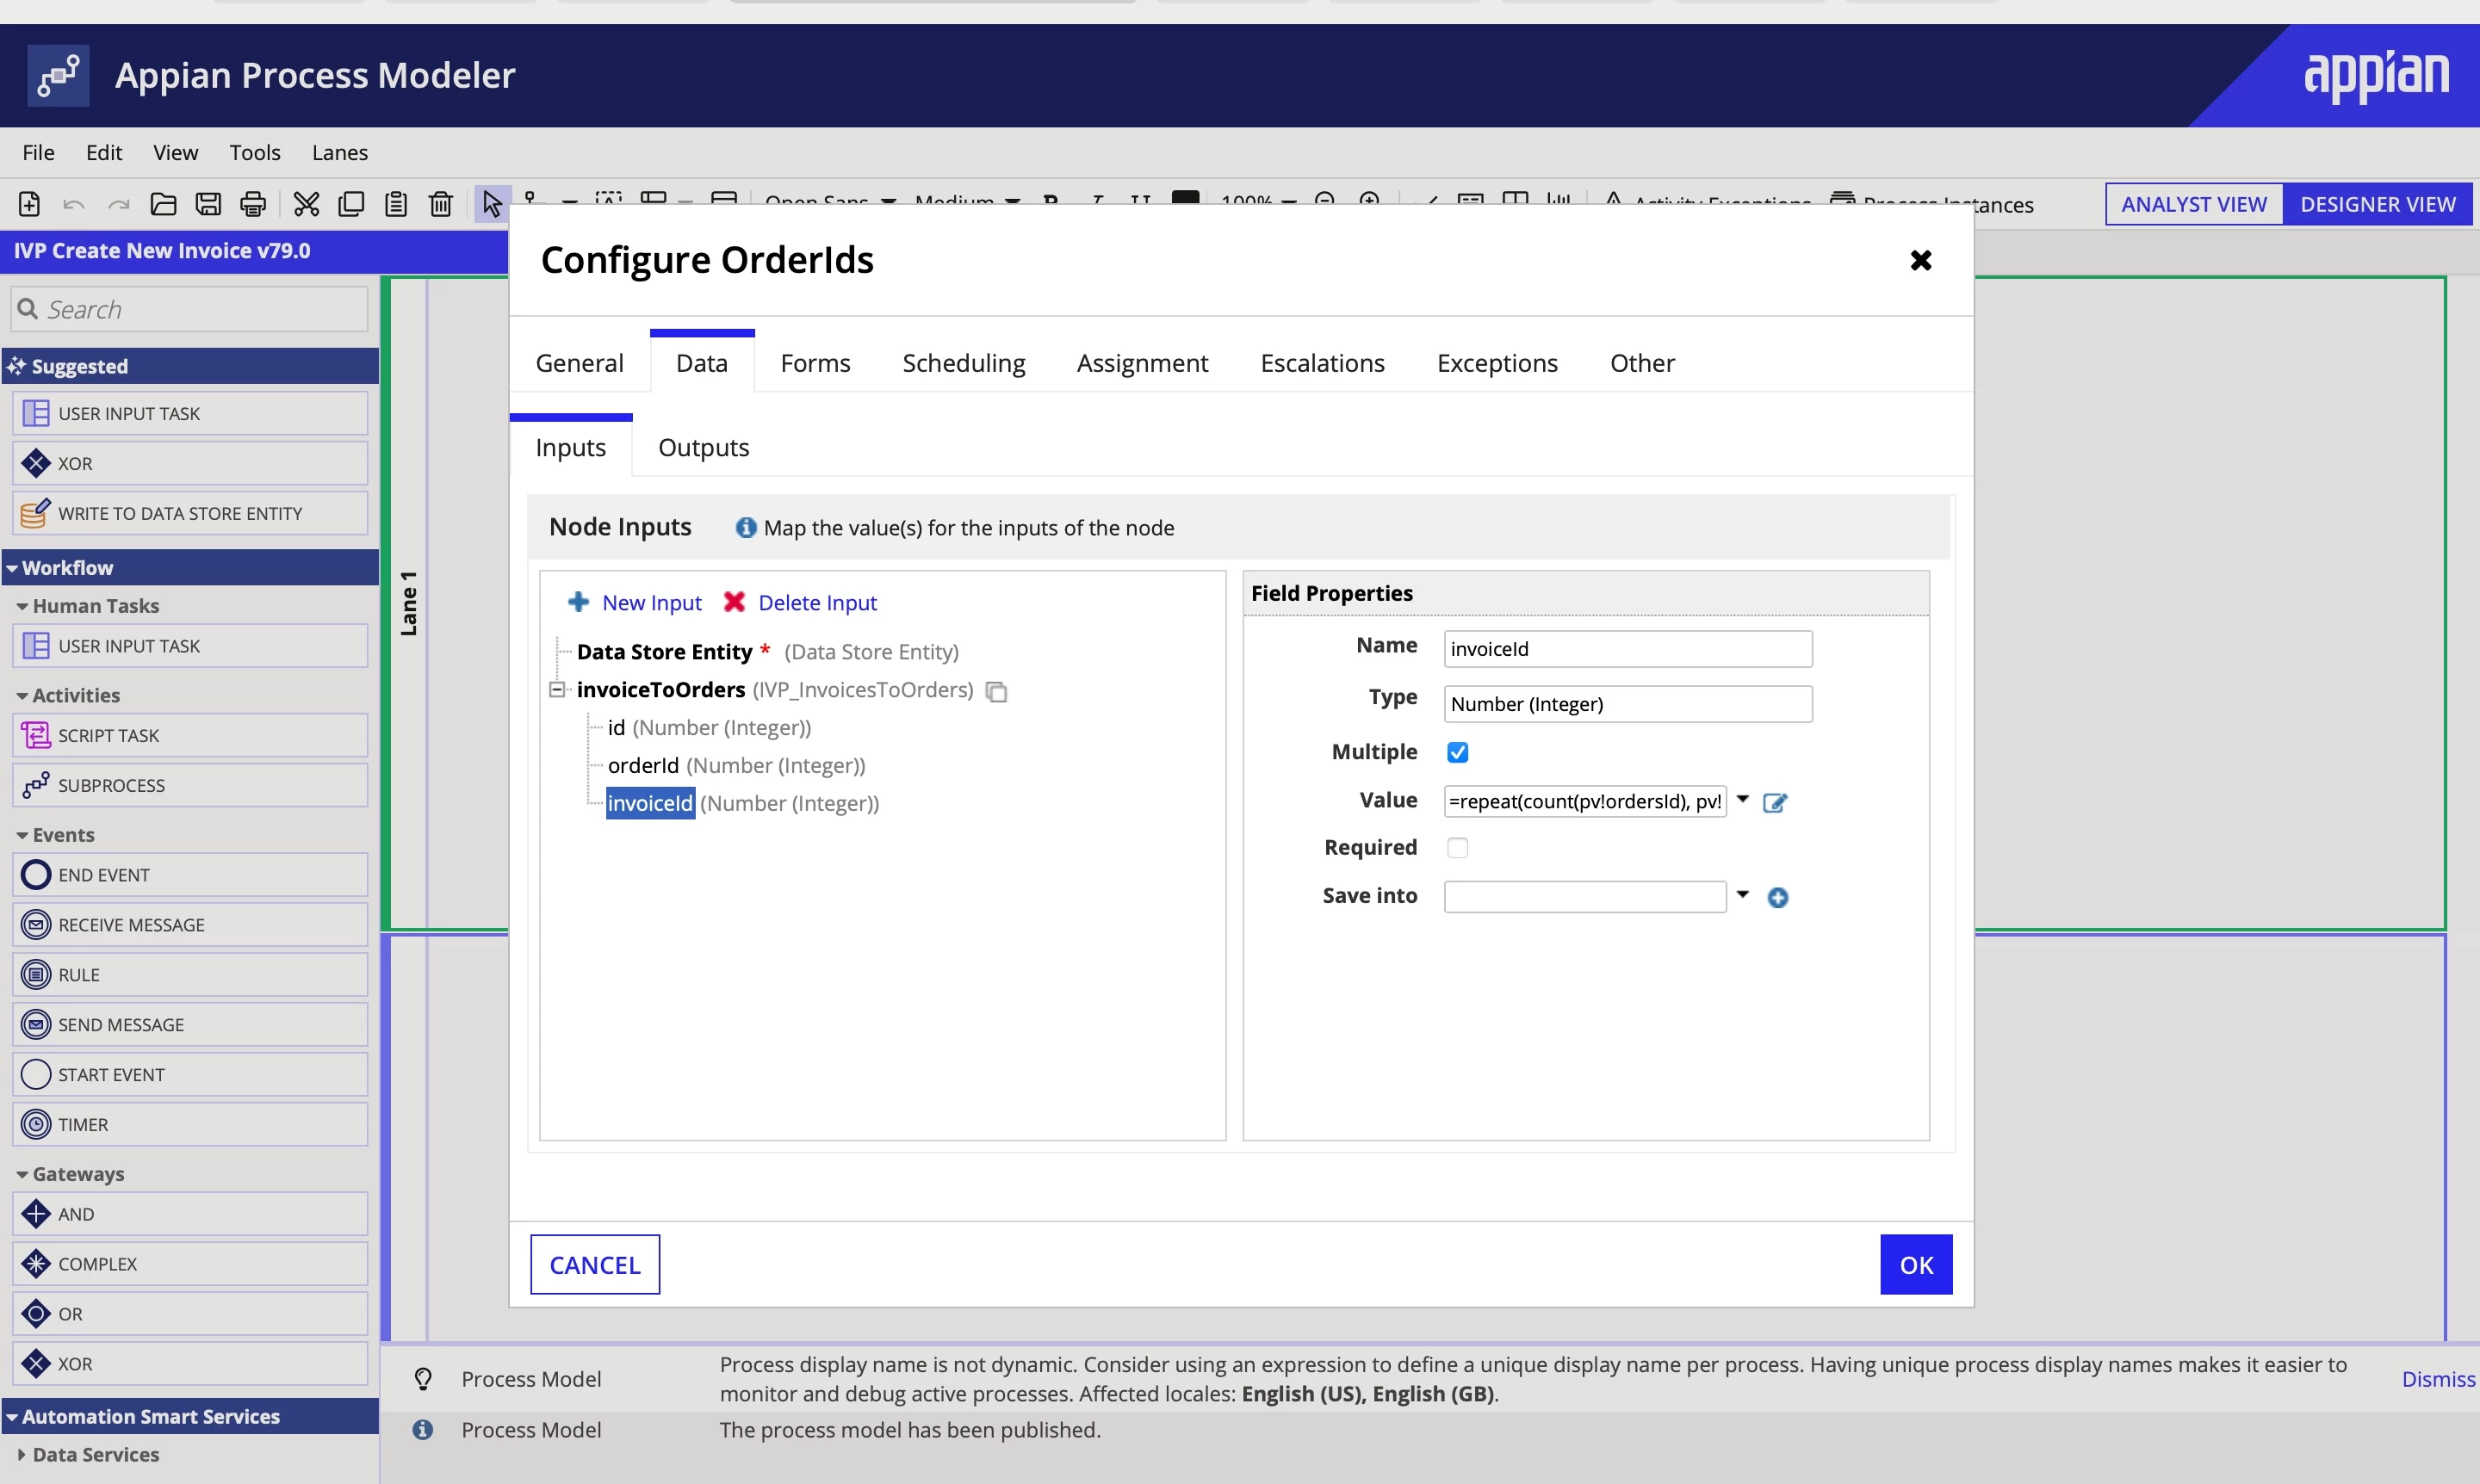Image resolution: width=2480 pixels, height=1484 pixels.
Task: Delete selection with the trash icon
Action: [441, 204]
